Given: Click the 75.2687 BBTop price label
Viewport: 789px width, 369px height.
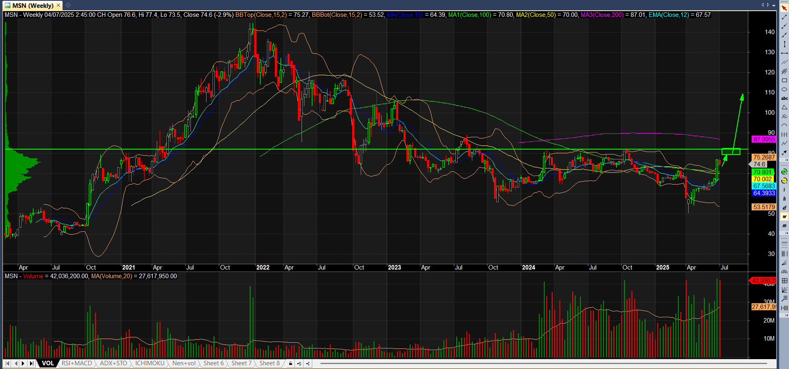Looking at the screenshot, I should click(x=764, y=157).
